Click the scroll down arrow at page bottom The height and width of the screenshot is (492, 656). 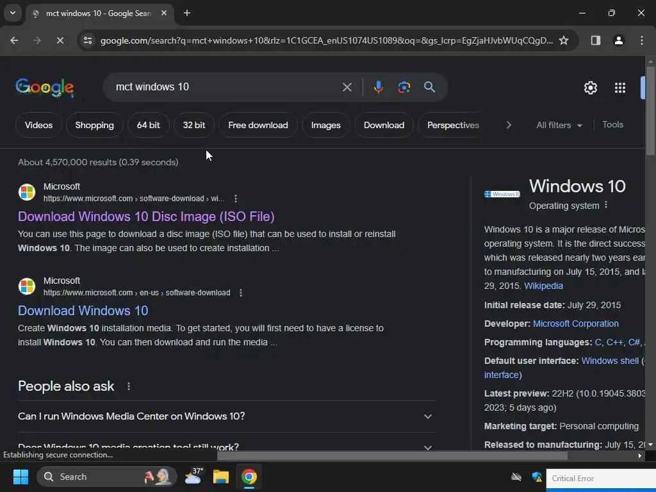pos(650,445)
